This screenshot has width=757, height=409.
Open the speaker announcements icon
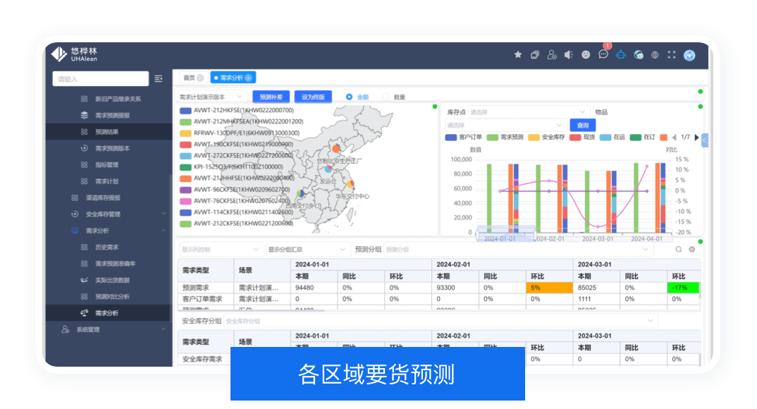point(569,55)
